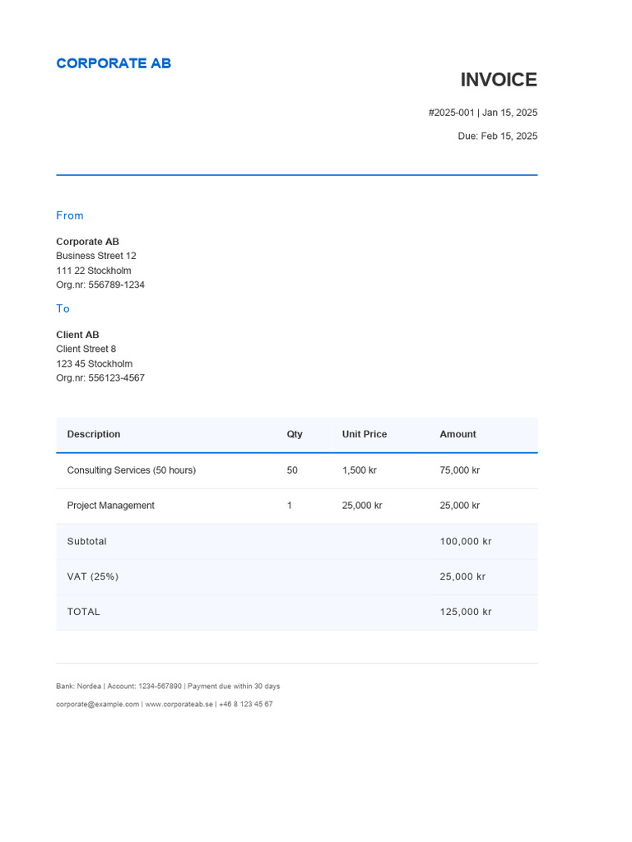Click Business Street 12 address line
Image resolution: width=632 pixels, height=842 pixels.
(x=96, y=256)
